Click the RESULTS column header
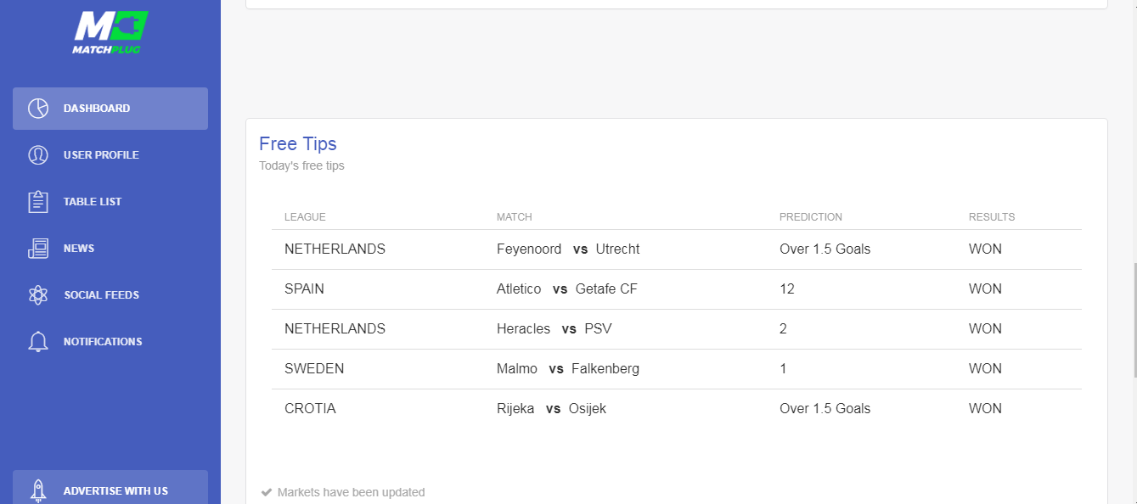Image resolution: width=1137 pixels, height=504 pixels. click(x=992, y=217)
